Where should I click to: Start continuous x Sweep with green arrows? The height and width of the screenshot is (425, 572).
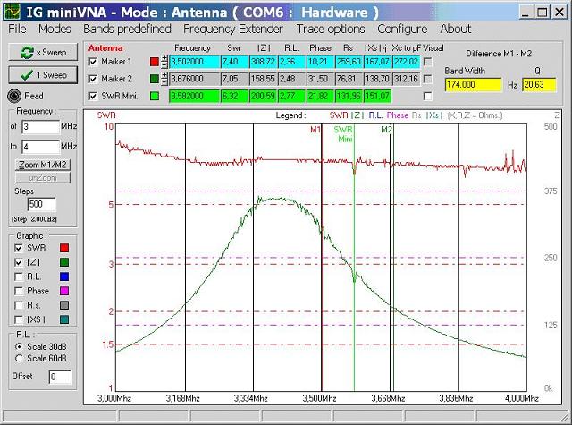pyautogui.click(x=37, y=54)
